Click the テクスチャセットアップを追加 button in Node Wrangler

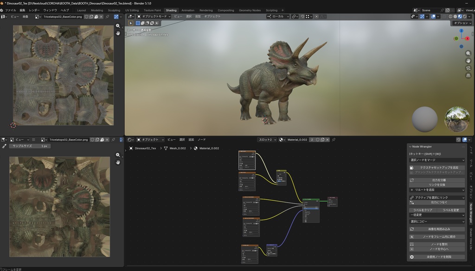[x=438, y=167]
